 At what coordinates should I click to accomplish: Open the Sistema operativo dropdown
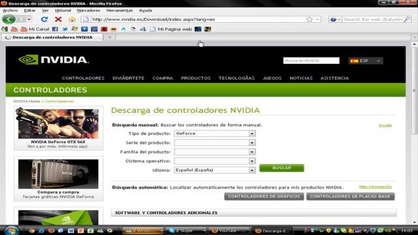click(215, 161)
